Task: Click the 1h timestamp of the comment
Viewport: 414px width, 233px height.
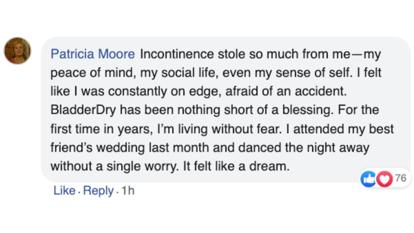Action: [128, 191]
